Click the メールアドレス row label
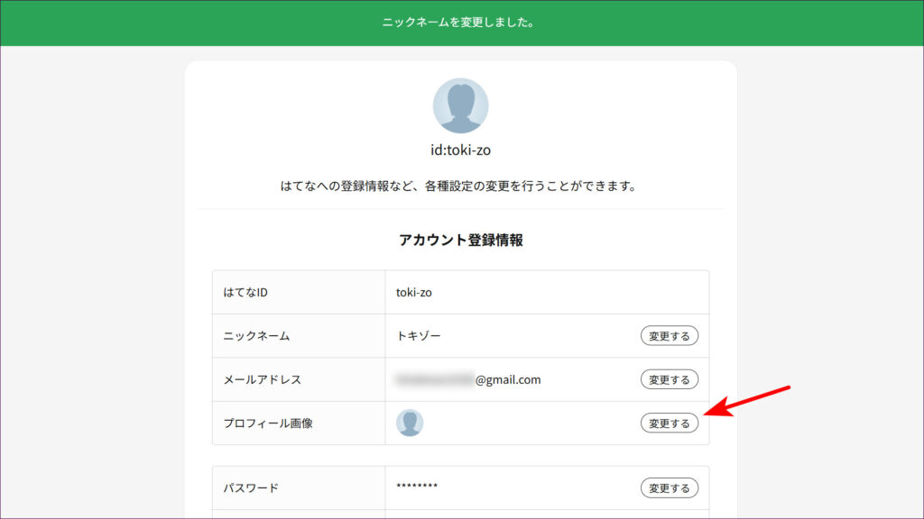The height and width of the screenshot is (519, 924). coord(262,379)
